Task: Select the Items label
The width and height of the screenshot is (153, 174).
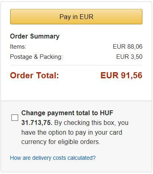Action: click(x=18, y=47)
